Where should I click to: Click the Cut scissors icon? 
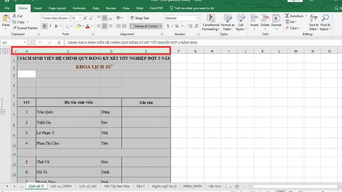coord(15,16)
